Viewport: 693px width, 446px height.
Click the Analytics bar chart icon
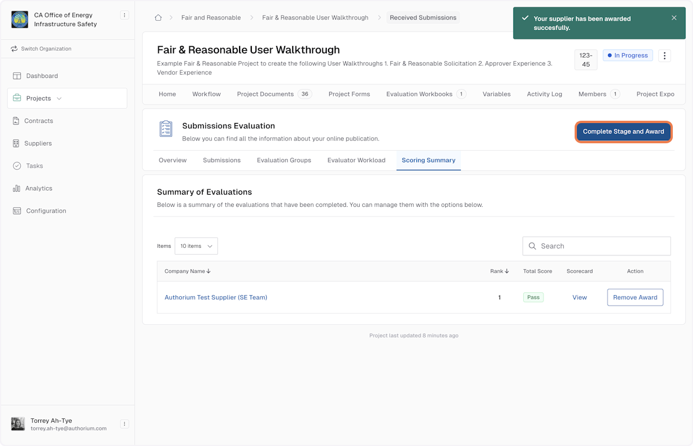pos(16,188)
